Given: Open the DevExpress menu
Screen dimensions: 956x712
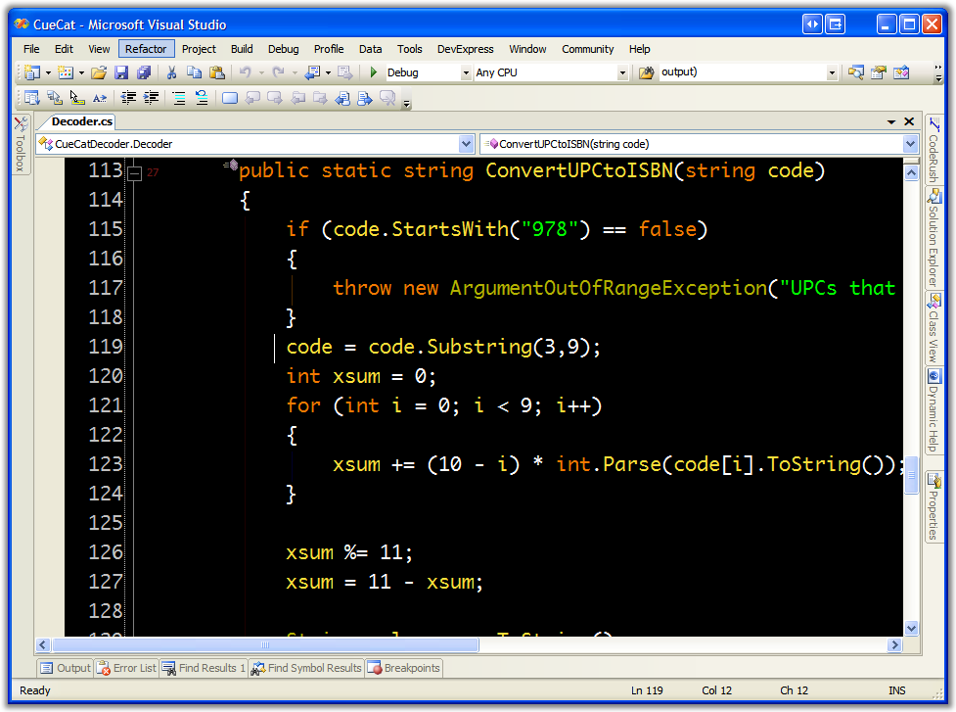Looking at the screenshot, I should [x=465, y=49].
